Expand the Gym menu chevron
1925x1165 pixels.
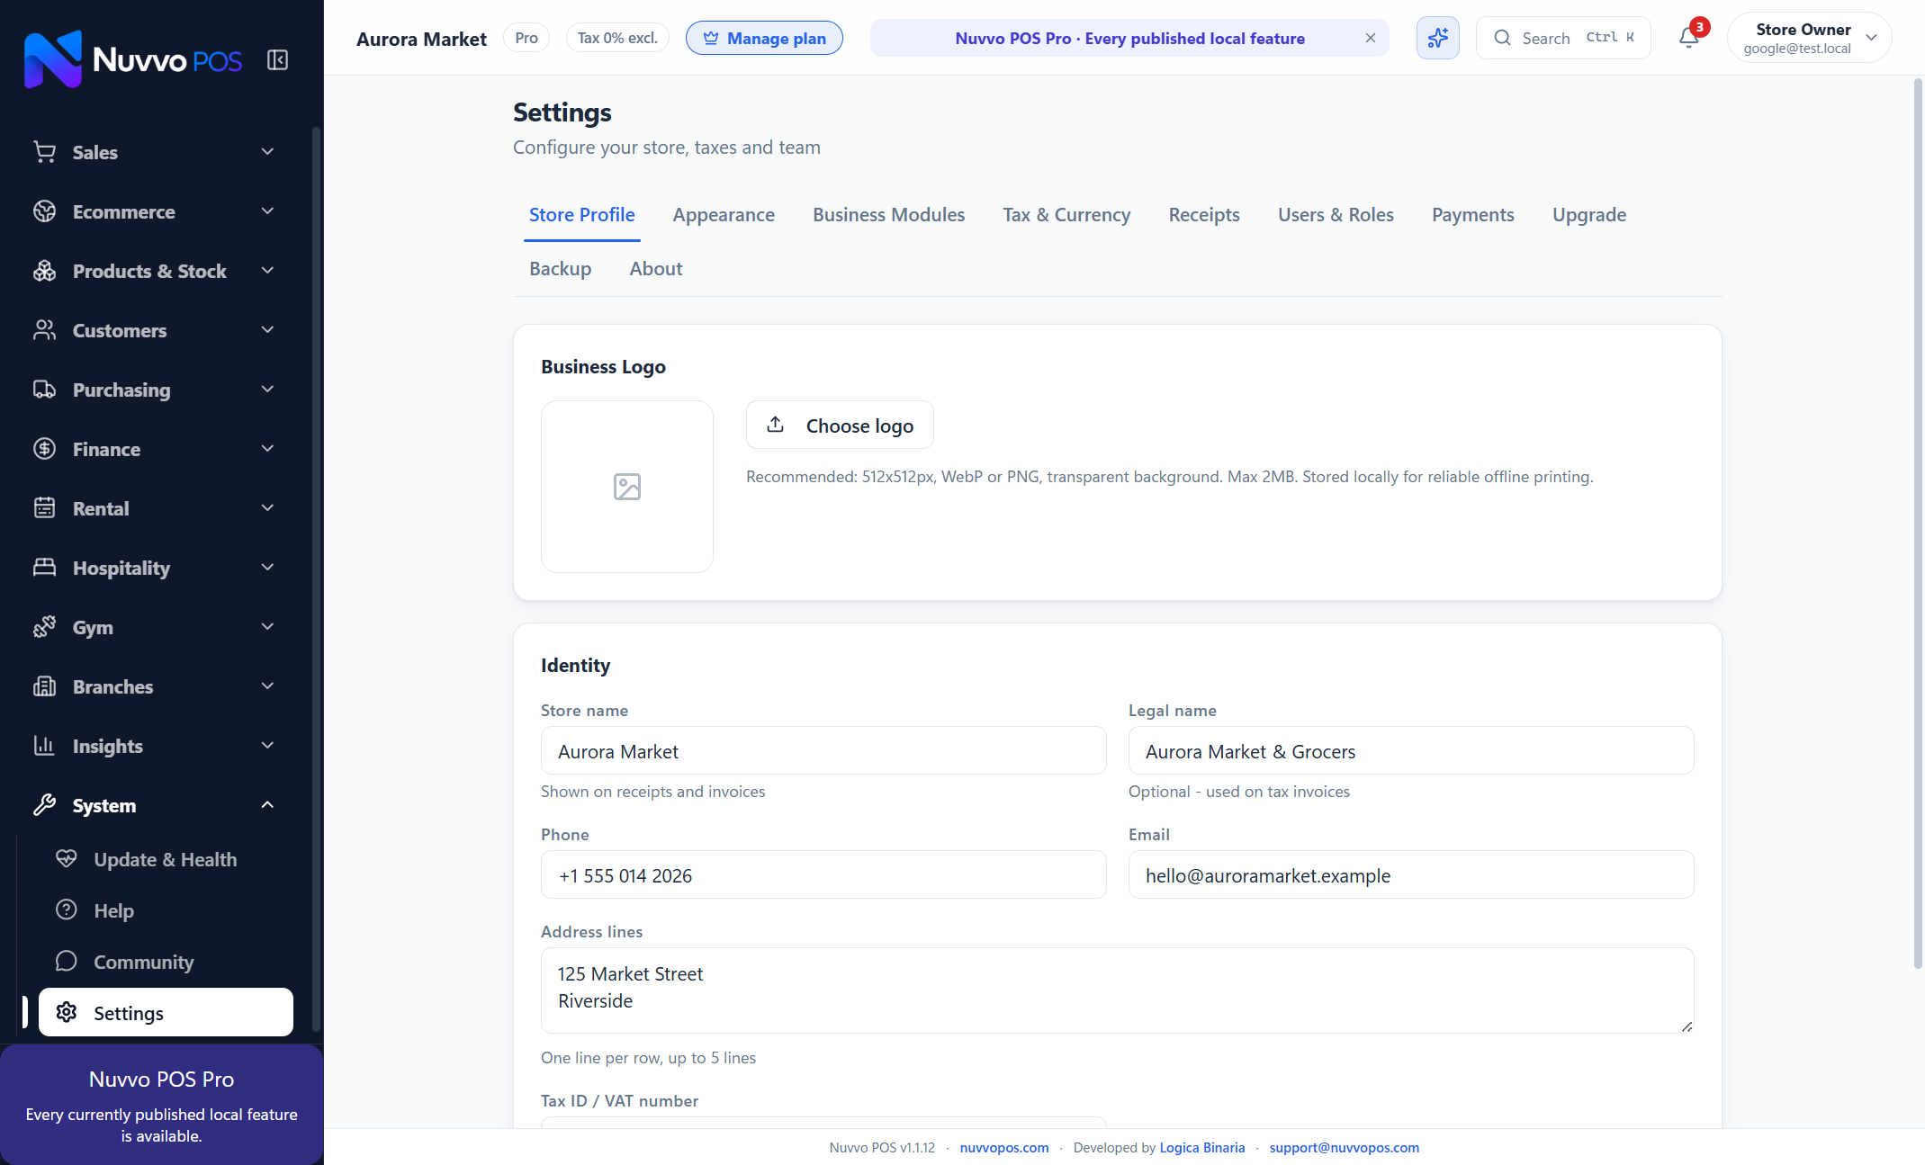[x=267, y=627]
